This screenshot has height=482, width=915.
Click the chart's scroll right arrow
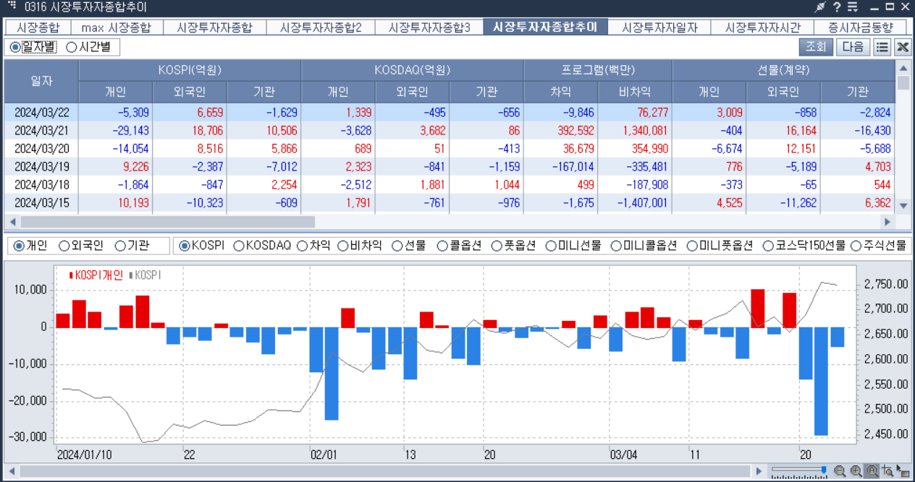tap(759, 471)
